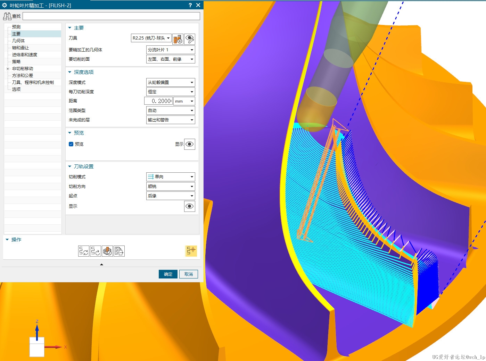Screen dimensions: 486x361
Task: Select 轴和避让 in the navigation tree
Action: (20, 48)
